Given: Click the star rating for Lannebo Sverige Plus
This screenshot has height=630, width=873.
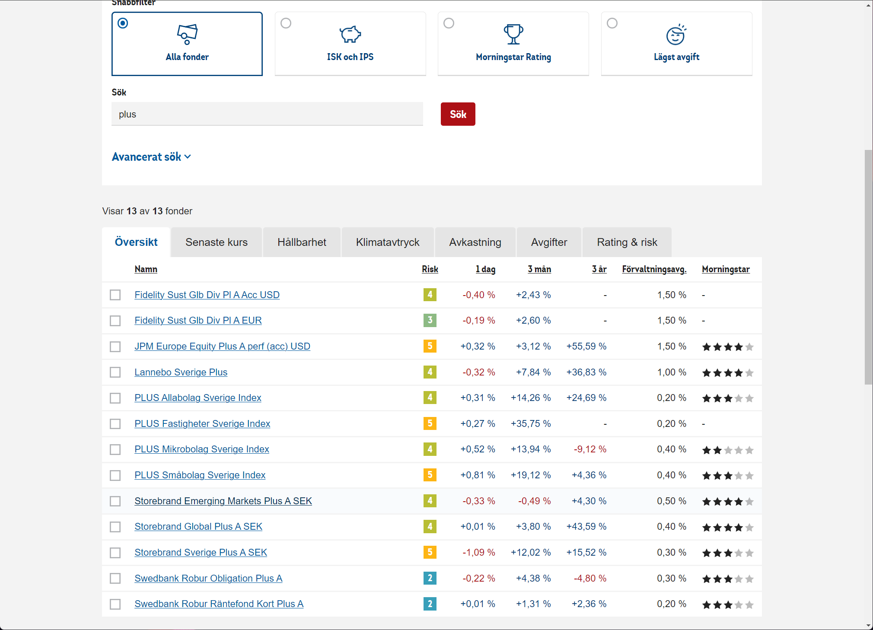Looking at the screenshot, I should click(727, 372).
